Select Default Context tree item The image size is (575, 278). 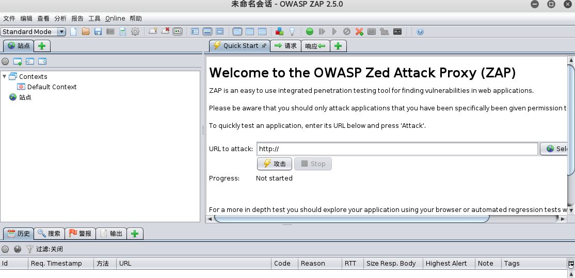click(47, 87)
